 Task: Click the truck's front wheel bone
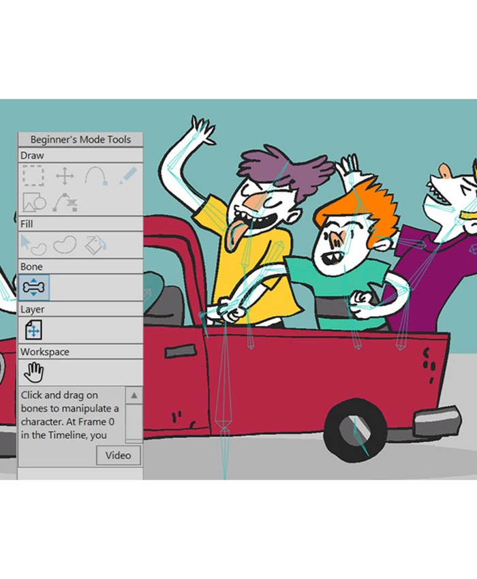pyautogui.click(x=360, y=436)
